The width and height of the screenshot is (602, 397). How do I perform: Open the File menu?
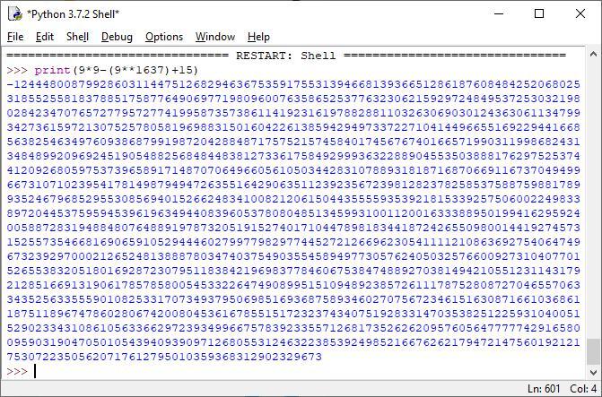click(x=15, y=37)
